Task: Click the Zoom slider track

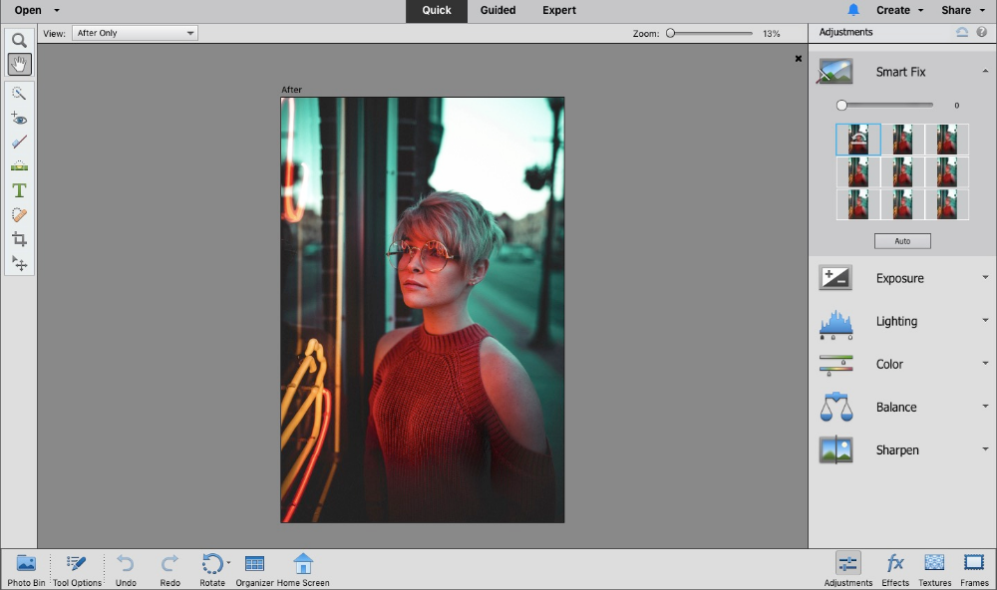Action: point(712,33)
